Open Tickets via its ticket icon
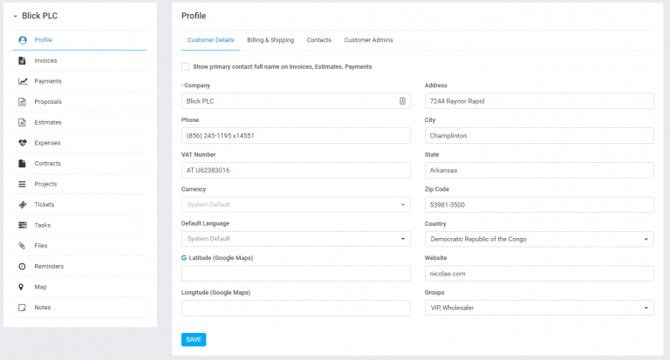The width and height of the screenshot is (670, 360). coord(23,205)
